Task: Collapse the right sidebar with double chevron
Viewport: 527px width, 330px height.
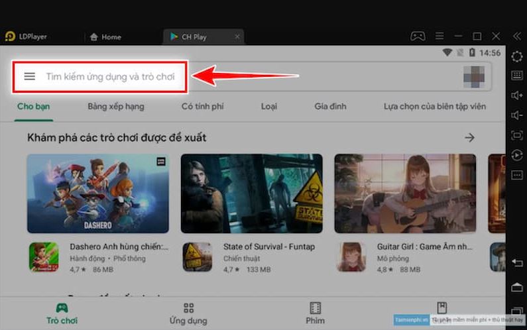Action: tap(517, 36)
